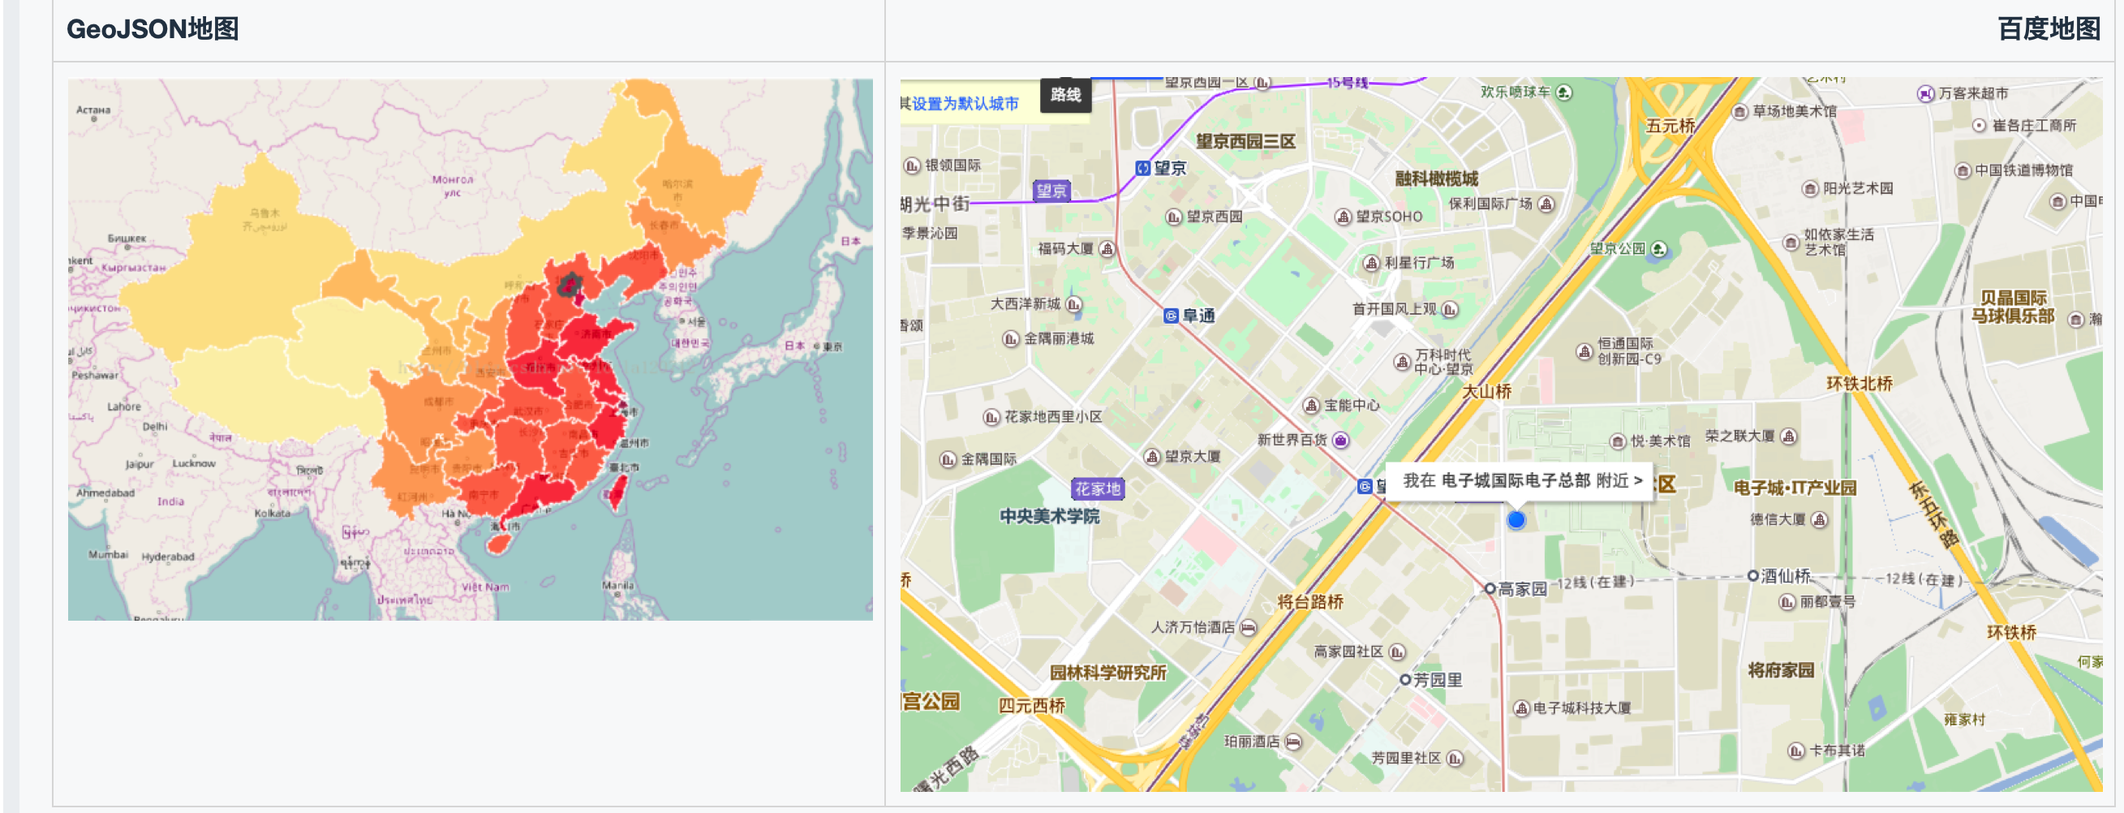This screenshot has height=813, width=2124.
Task: Click the 中央美术学院 map label
Action: (1049, 517)
